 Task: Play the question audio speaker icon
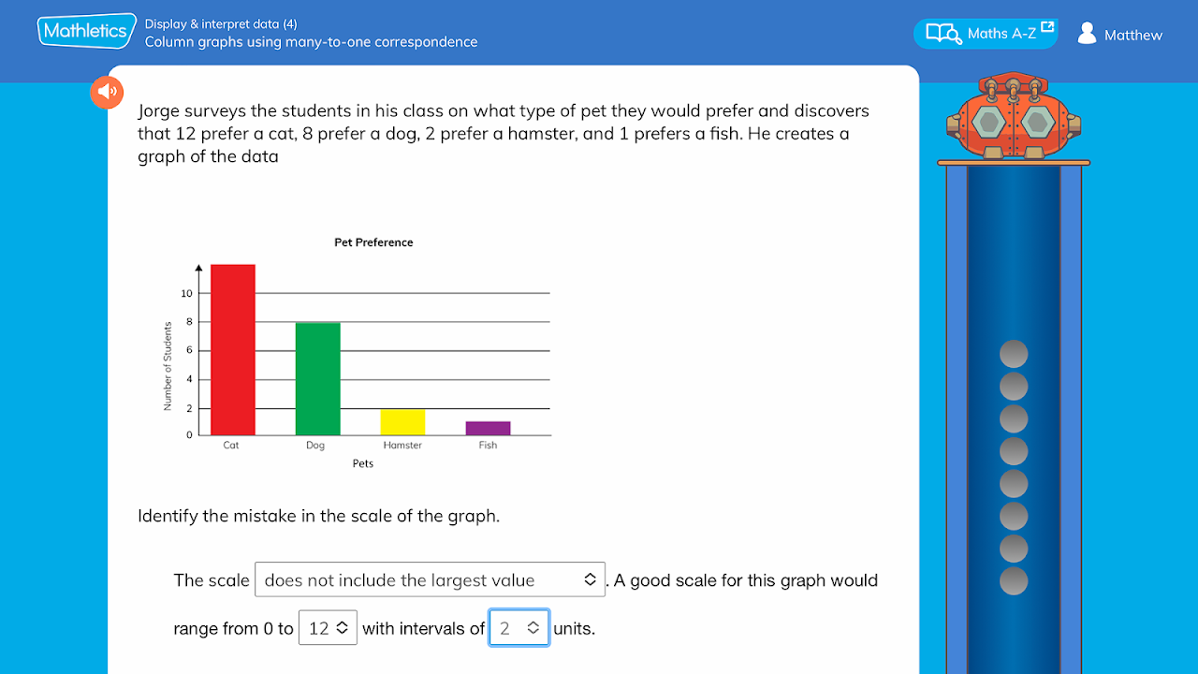coord(107,92)
